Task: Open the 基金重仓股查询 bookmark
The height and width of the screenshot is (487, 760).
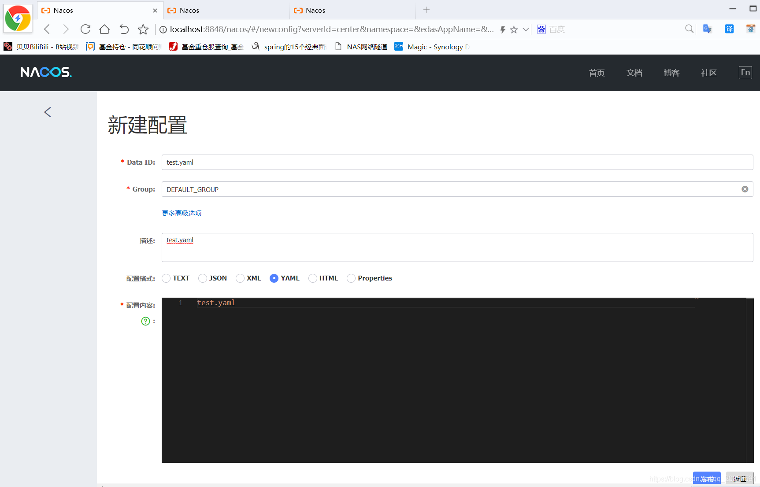Action: point(206,47)
